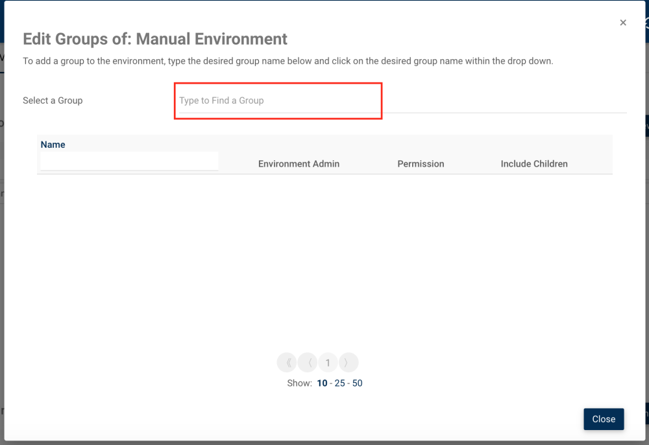The width and height of the screenshot is (649, 445).
Task: Click the Edit Groups dialog title
Action: pyautogui.click(x=155, y=39)
